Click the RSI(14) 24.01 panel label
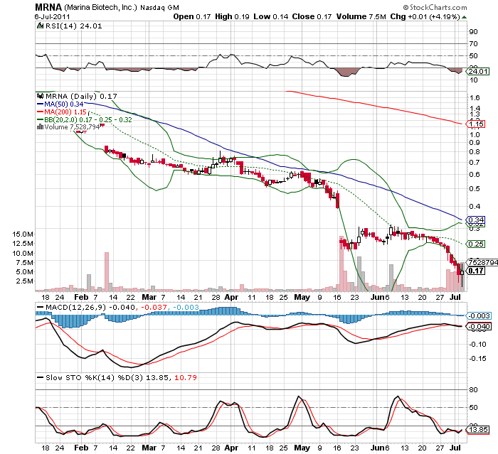The width and height of the screenshot is (498, 454). [x=74, y=26]
